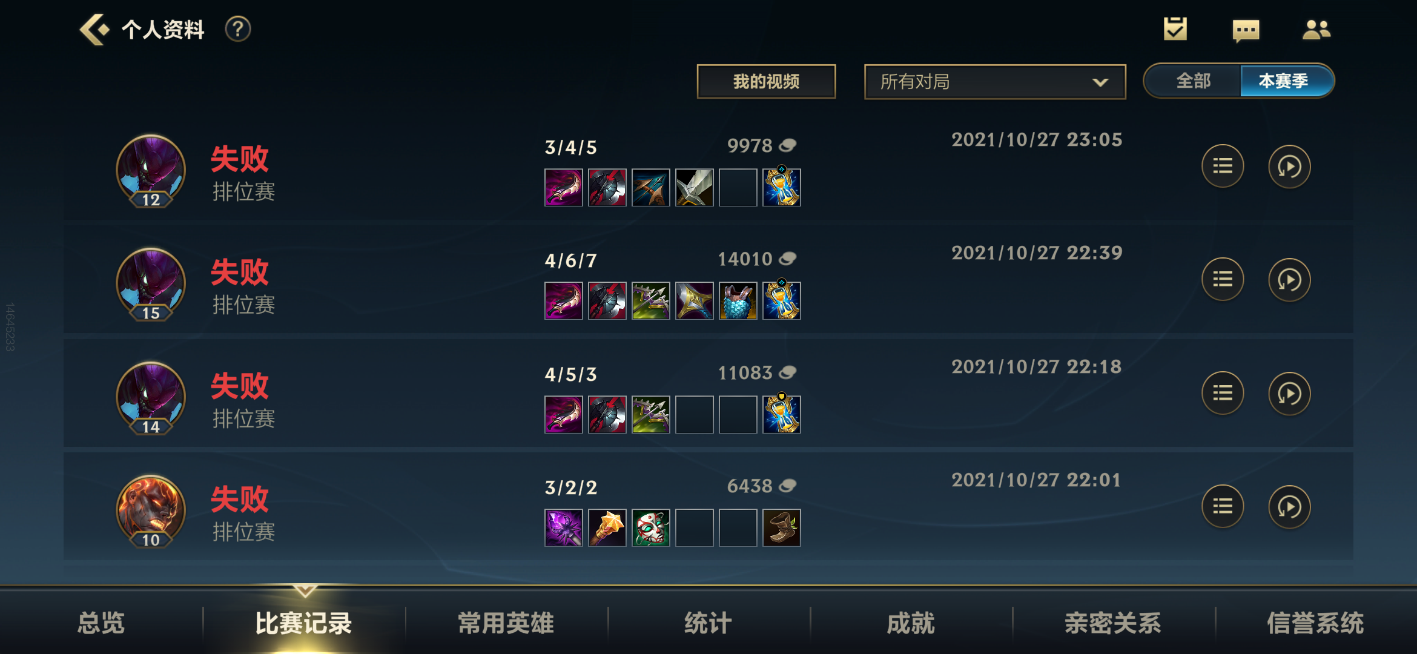Switch filter to 全部
The width and height of the screenshot is (1417, 654).
(x=1193, y=81)
